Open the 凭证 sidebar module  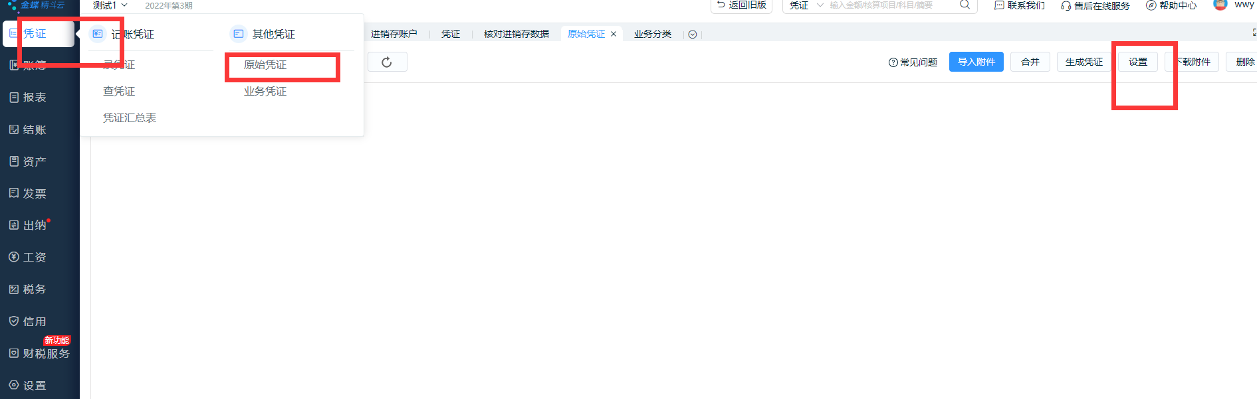tap(38, 34)
